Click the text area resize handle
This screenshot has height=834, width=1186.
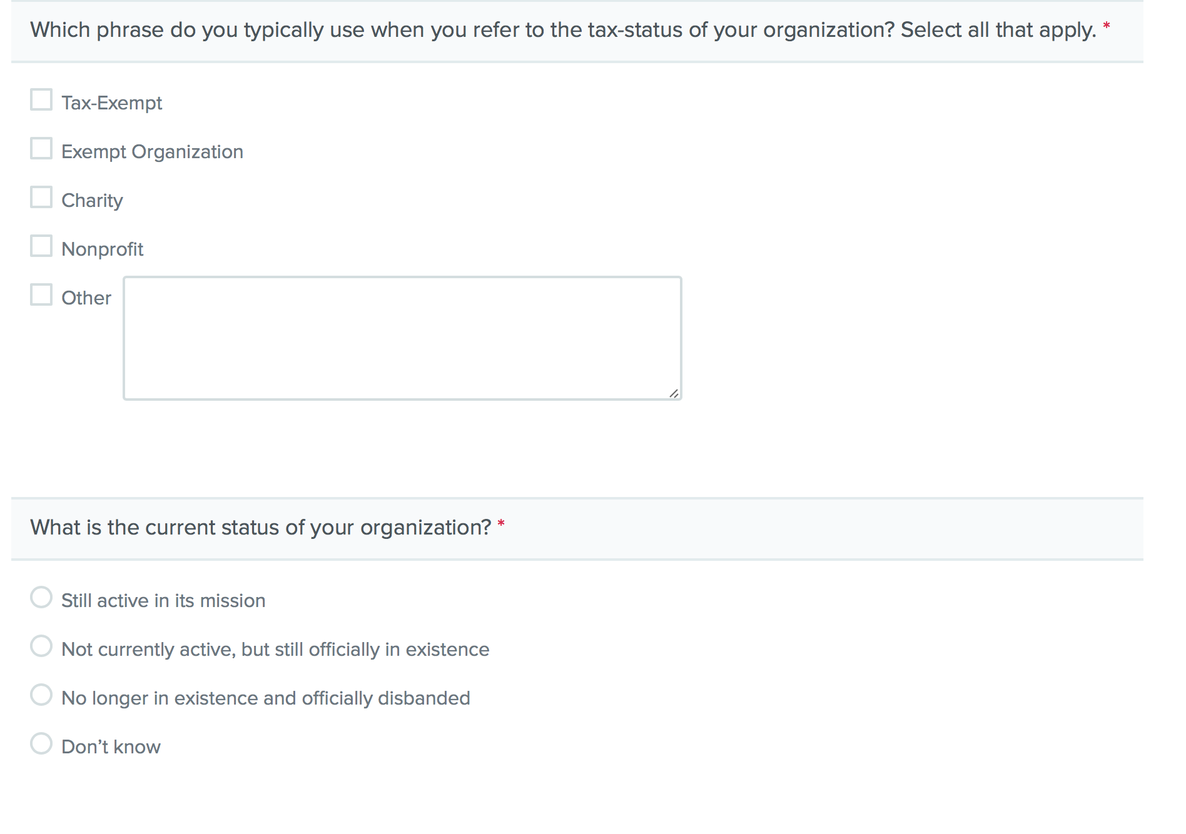(x=674, y=393)
